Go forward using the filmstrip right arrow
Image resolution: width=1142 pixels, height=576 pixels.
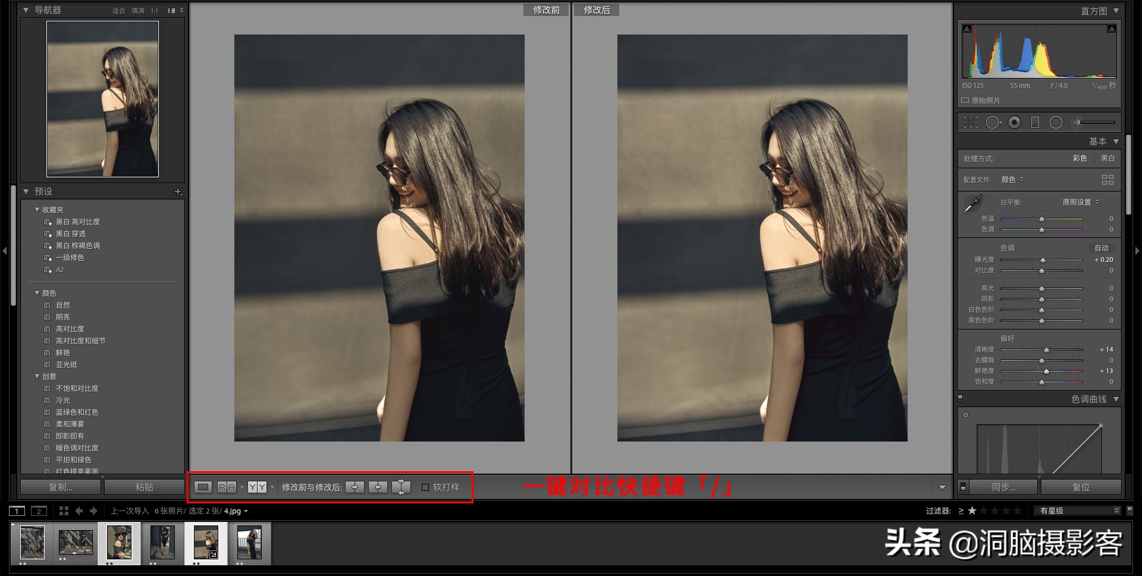pos(93,511)
